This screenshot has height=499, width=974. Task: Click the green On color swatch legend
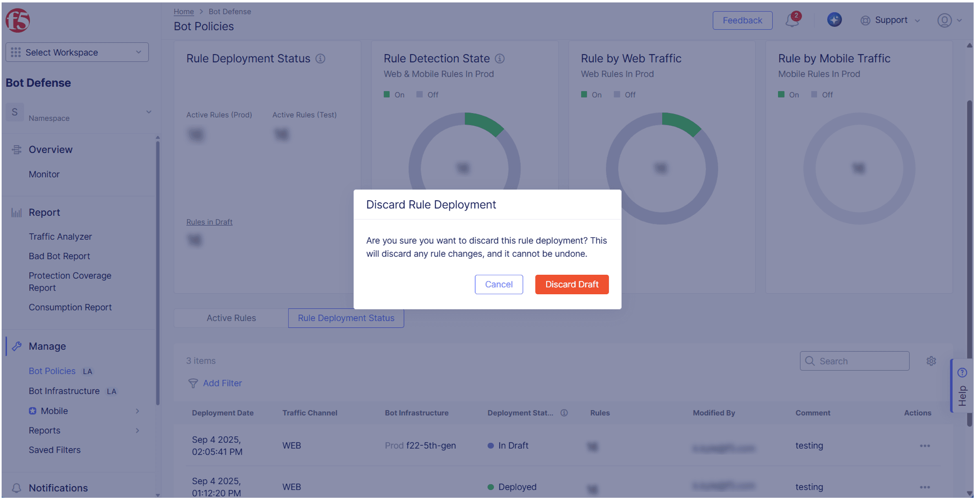point(387,94)
